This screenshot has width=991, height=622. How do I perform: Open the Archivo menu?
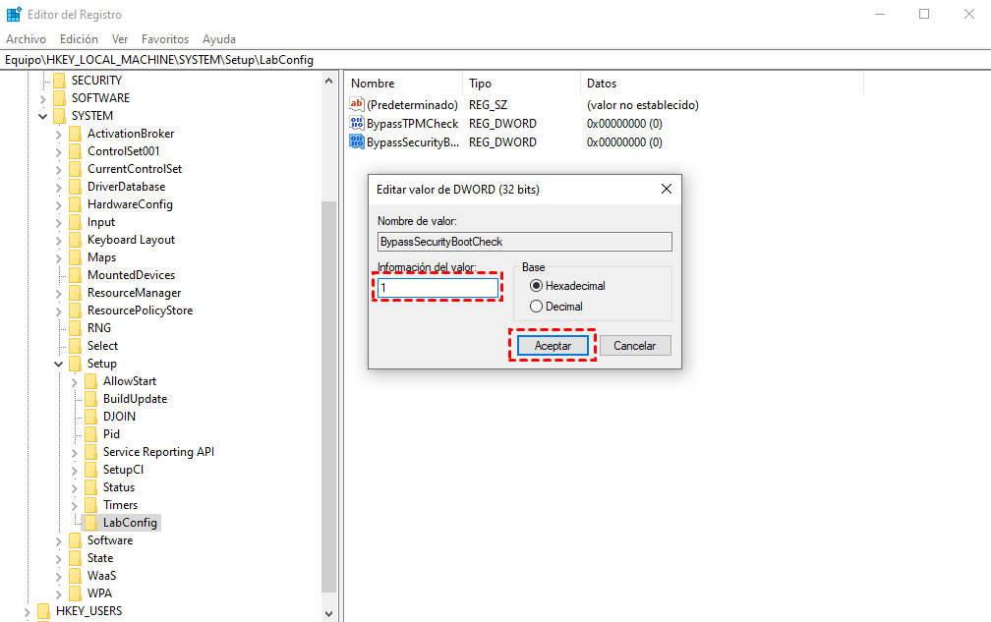[26, 38]
